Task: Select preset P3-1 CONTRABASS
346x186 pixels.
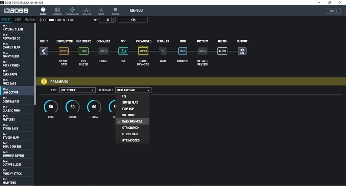Action: pyautogui.click(x=17, y=100)
